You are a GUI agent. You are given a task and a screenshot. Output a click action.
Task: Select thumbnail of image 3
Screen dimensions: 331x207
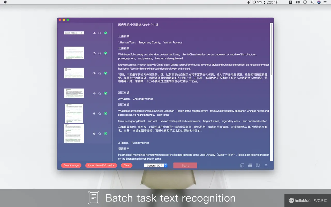(x=74, y=73)
